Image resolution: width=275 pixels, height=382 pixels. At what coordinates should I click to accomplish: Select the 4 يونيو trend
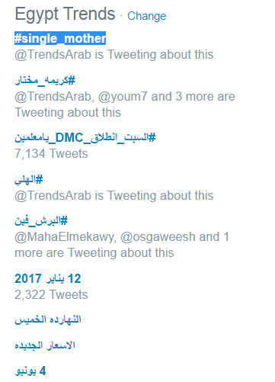tap(30, 371)
